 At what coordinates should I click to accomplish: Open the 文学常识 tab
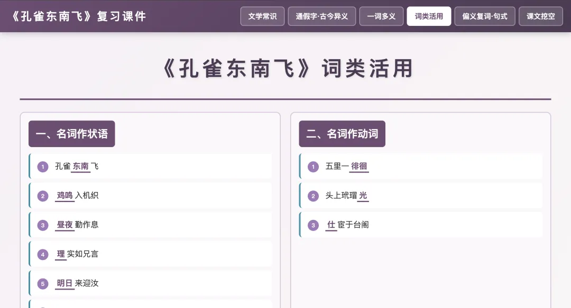pos(263,16)
